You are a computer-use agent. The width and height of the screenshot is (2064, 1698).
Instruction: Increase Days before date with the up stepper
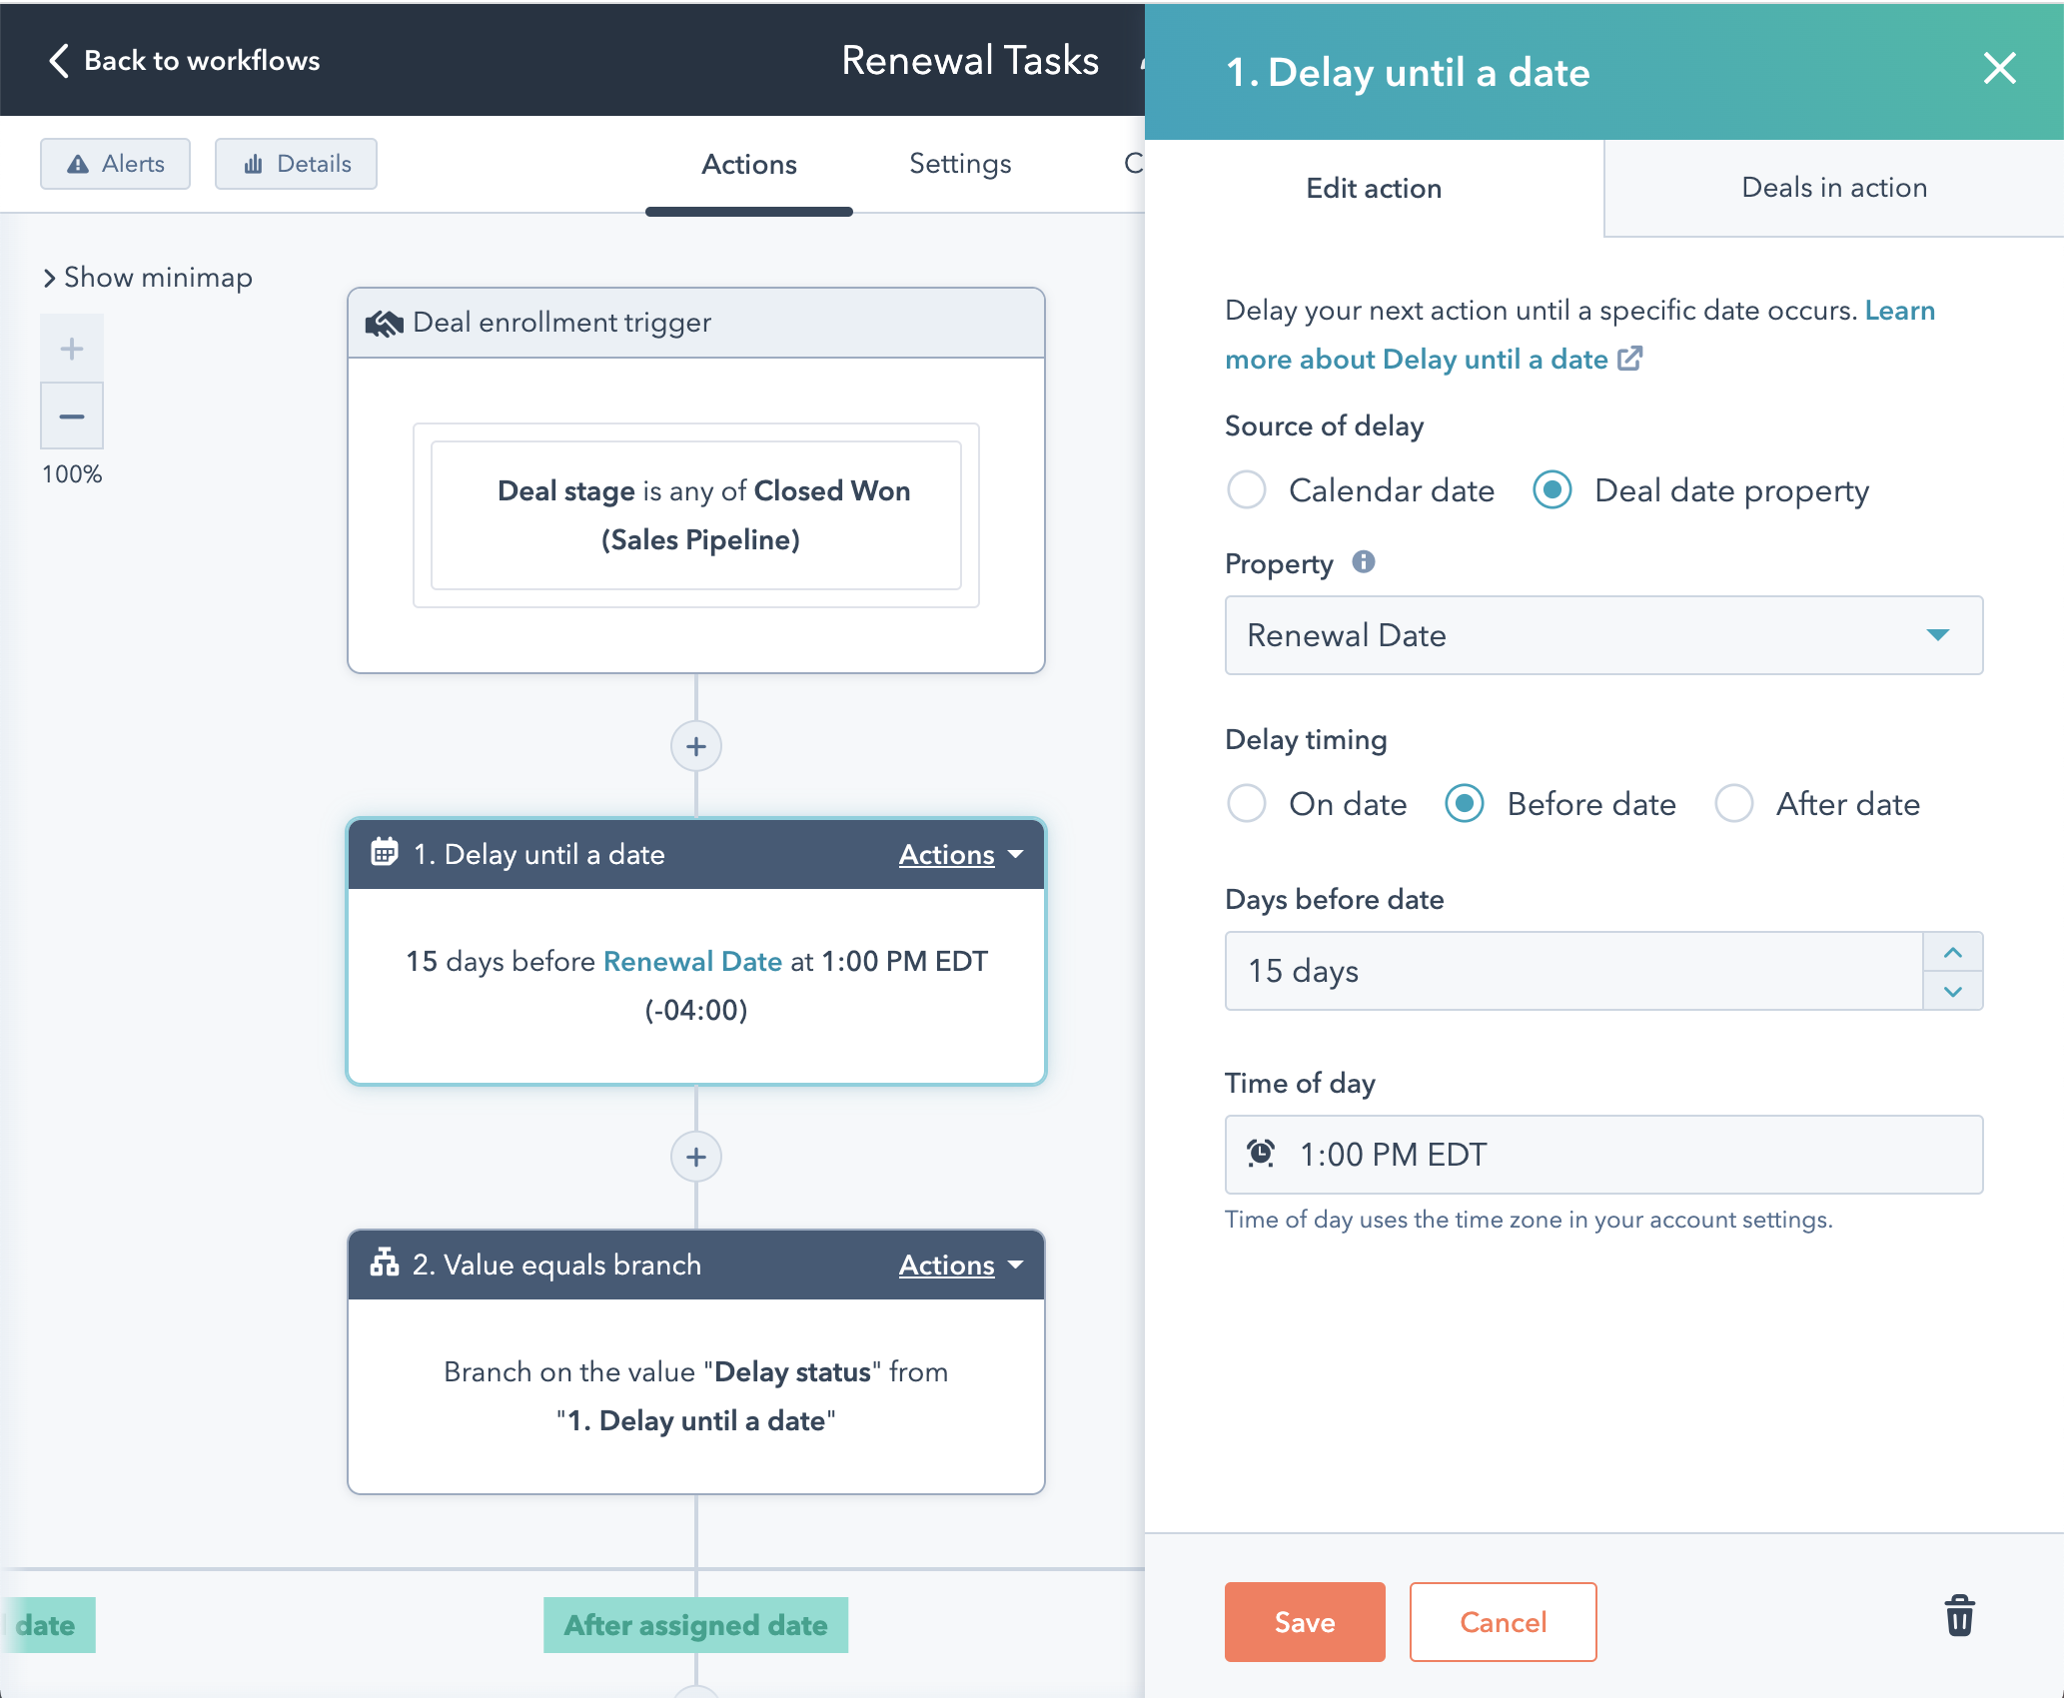pos(1953,951)
